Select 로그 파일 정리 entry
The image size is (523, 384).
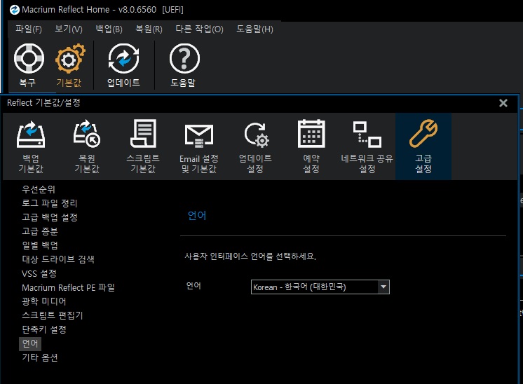tap(49, 203)
